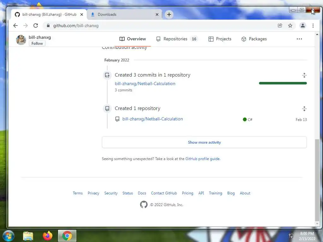Click the '3 commits' text
This screenshot has width=323, height=242.
click(123, 90)
